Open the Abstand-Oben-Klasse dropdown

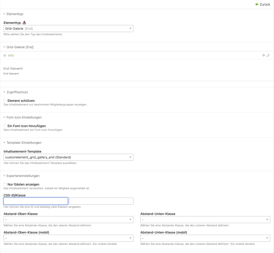[68, 220]
